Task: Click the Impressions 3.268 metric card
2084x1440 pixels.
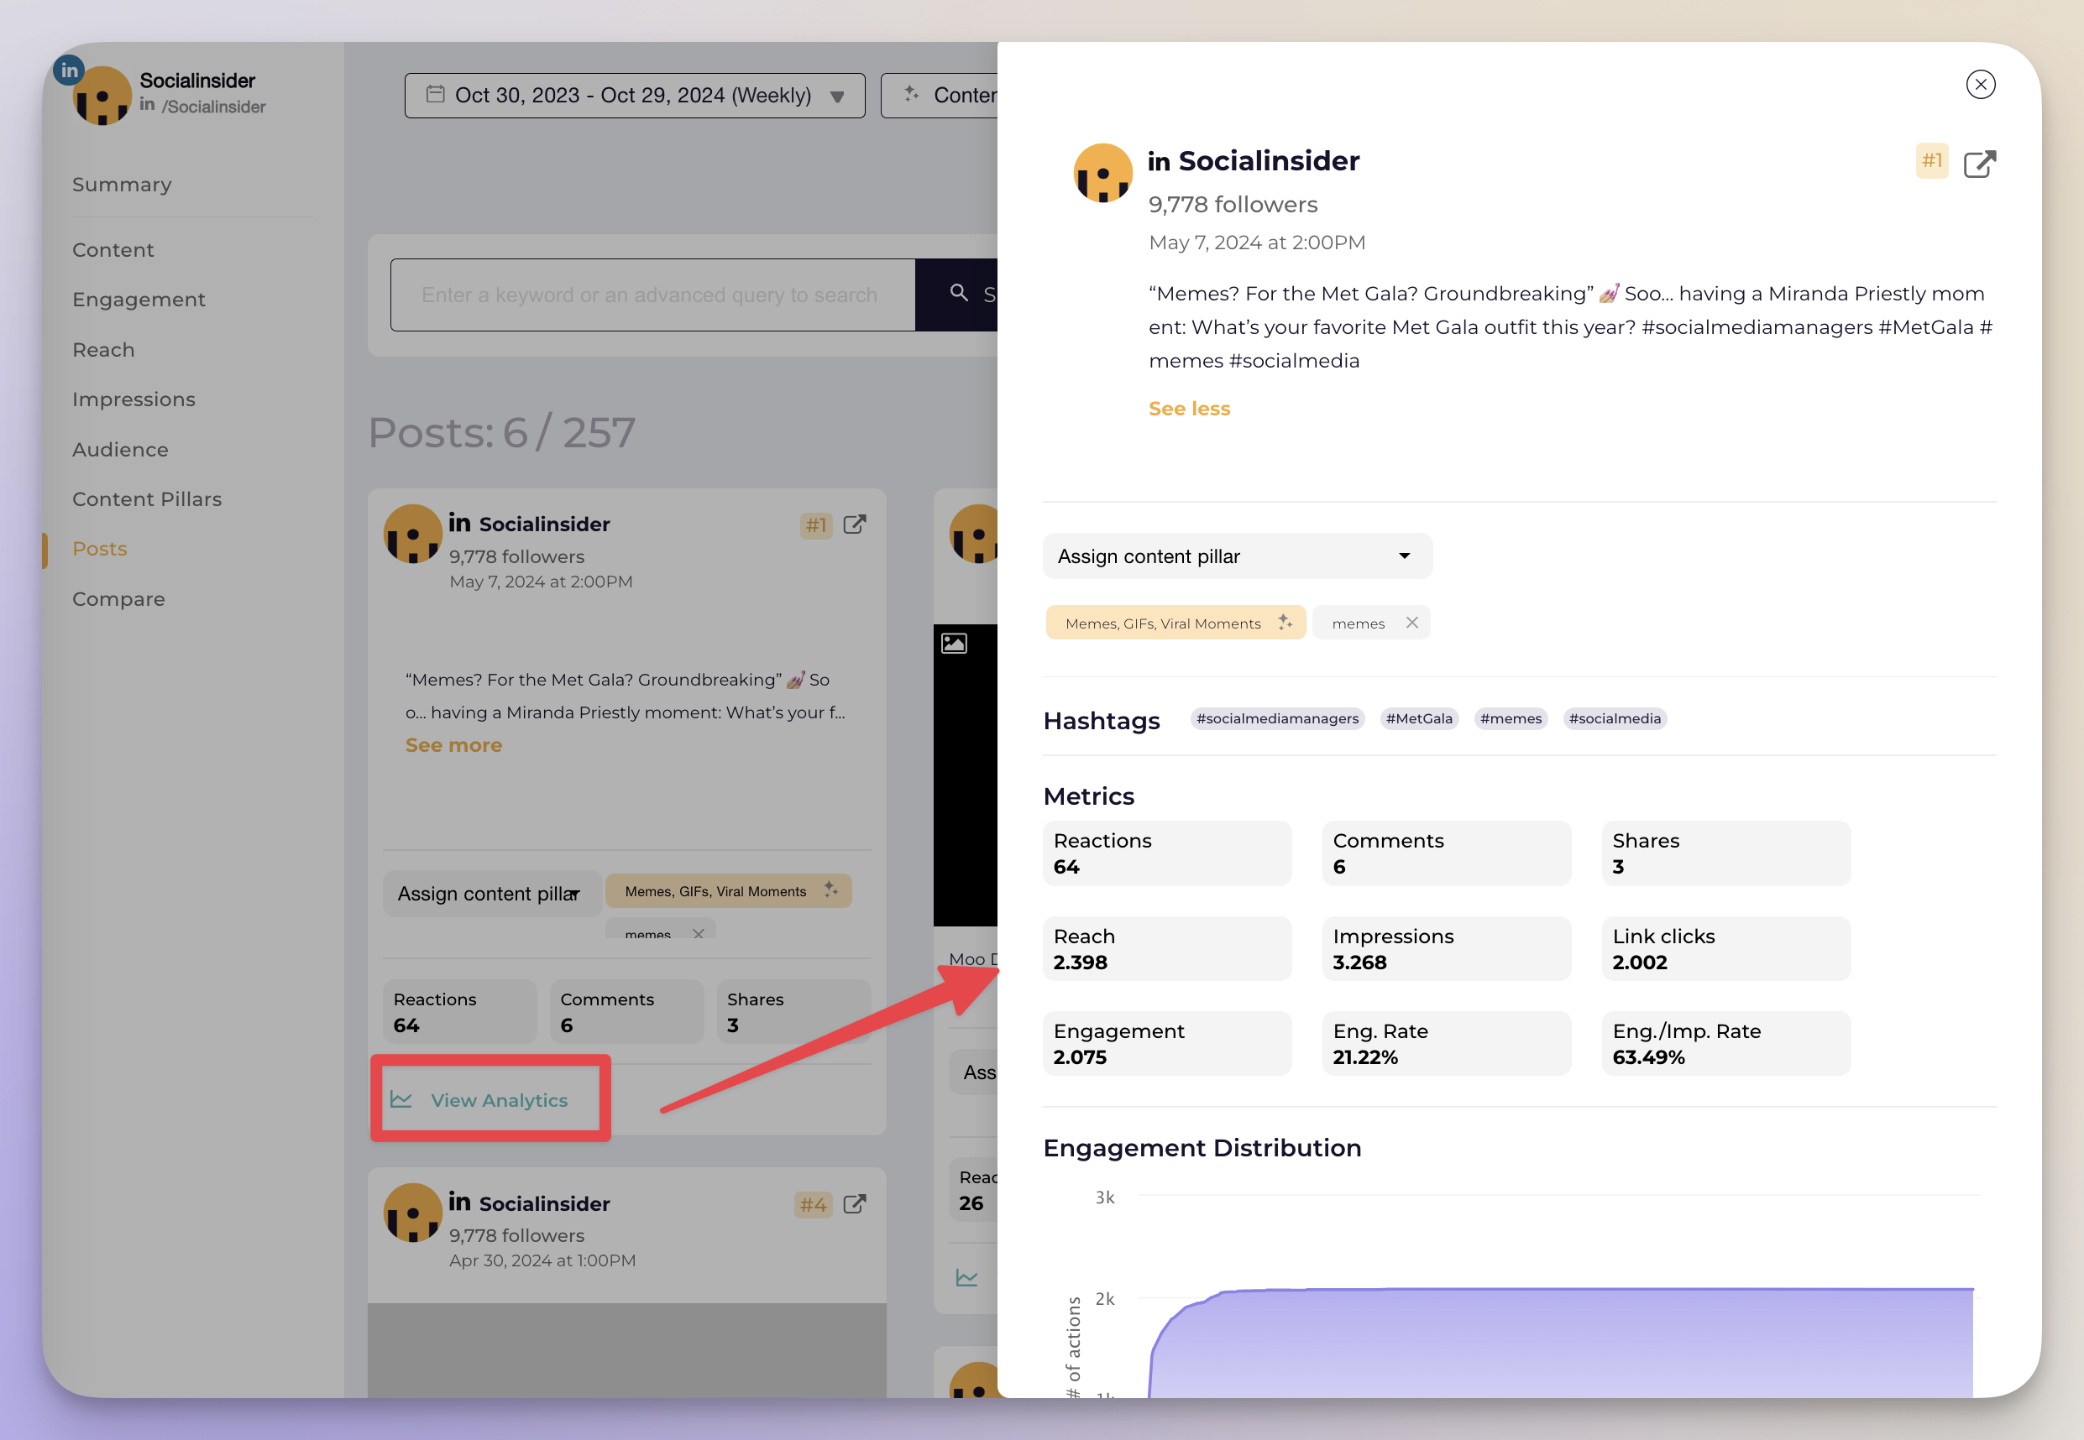Action: [x=1446, y=948]
